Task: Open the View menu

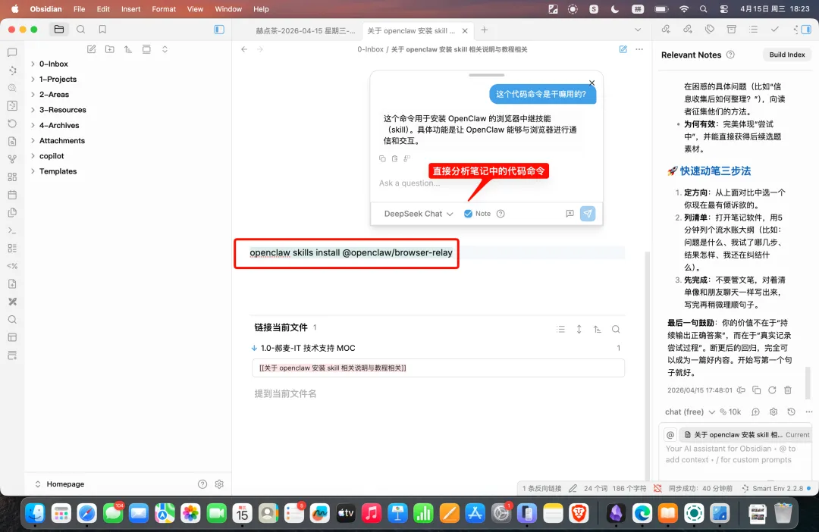Action: click(x=195, y=9)
